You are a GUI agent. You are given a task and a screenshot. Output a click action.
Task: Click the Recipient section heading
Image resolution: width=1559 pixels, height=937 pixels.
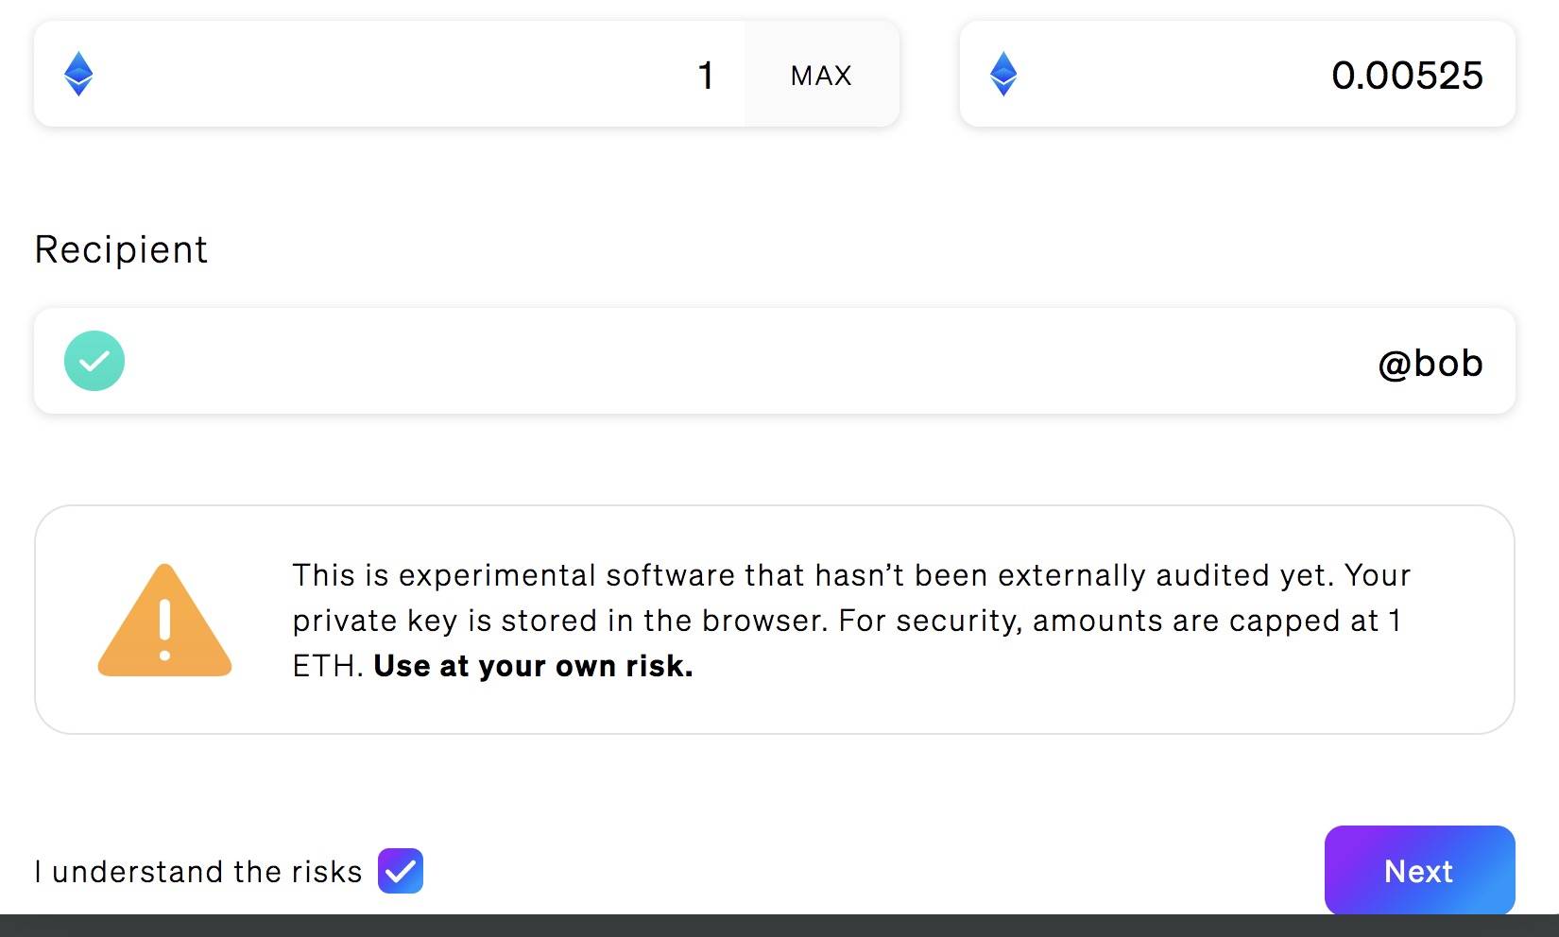pyautogui.click(x=121, y=249)
